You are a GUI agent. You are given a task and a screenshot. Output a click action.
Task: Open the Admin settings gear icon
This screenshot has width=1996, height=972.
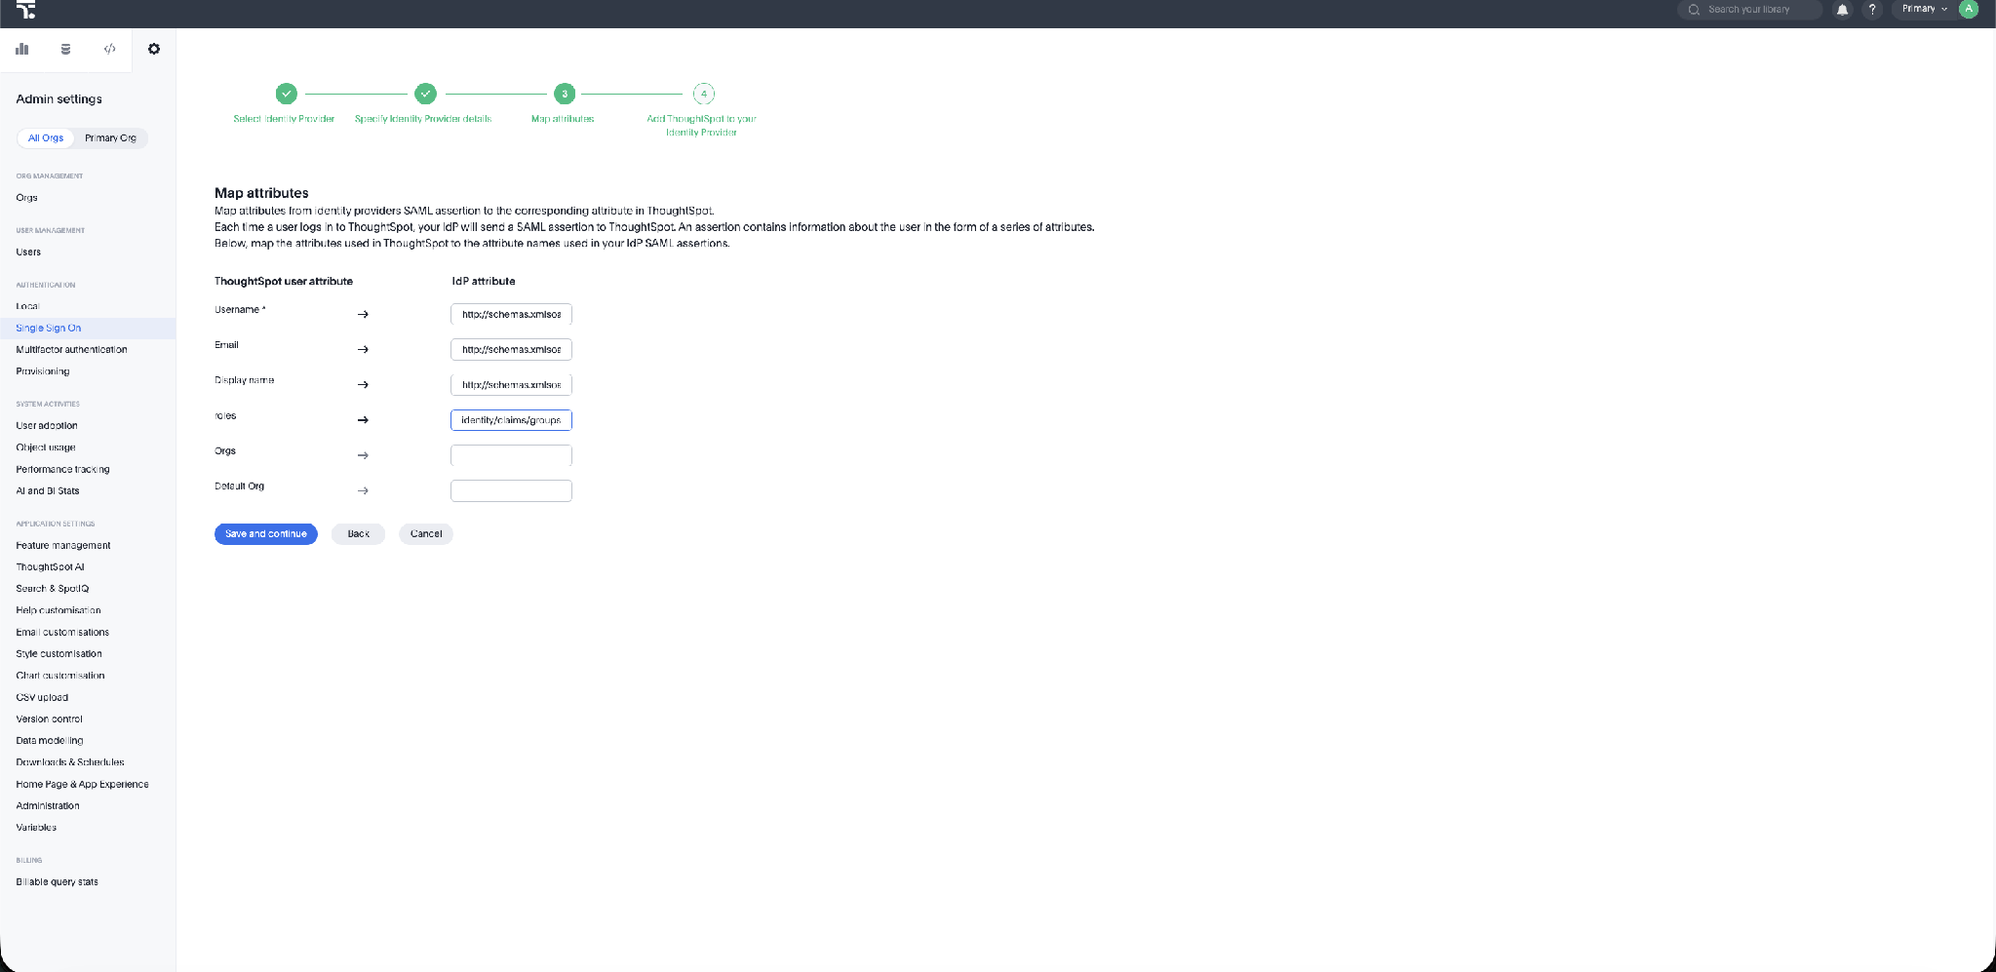(154, 49)
